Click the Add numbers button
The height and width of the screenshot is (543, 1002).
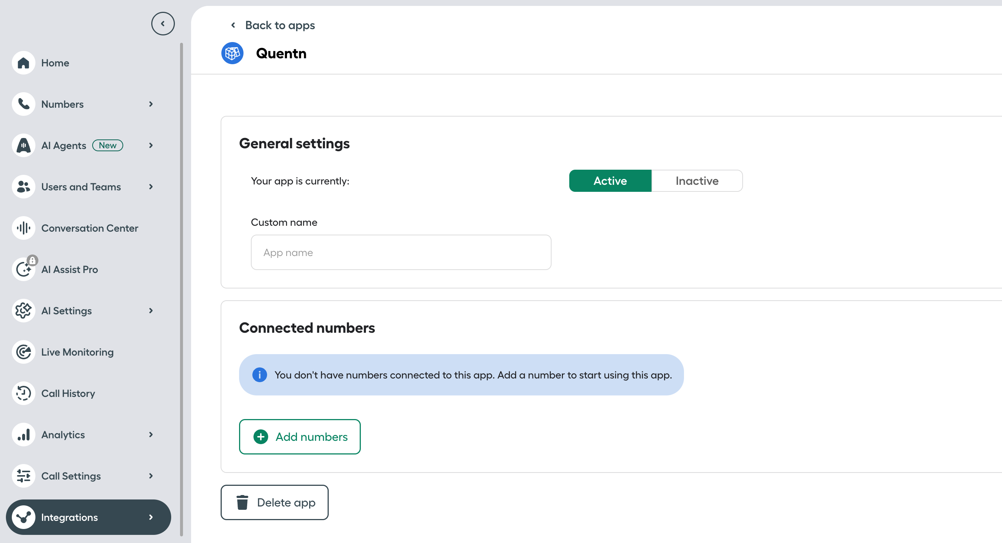[x=300, y=436]
